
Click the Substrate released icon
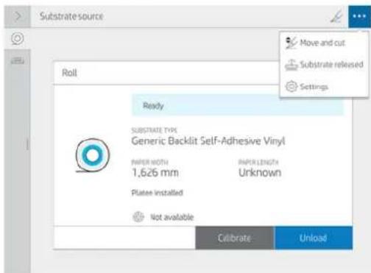click(x=291, y=65)
